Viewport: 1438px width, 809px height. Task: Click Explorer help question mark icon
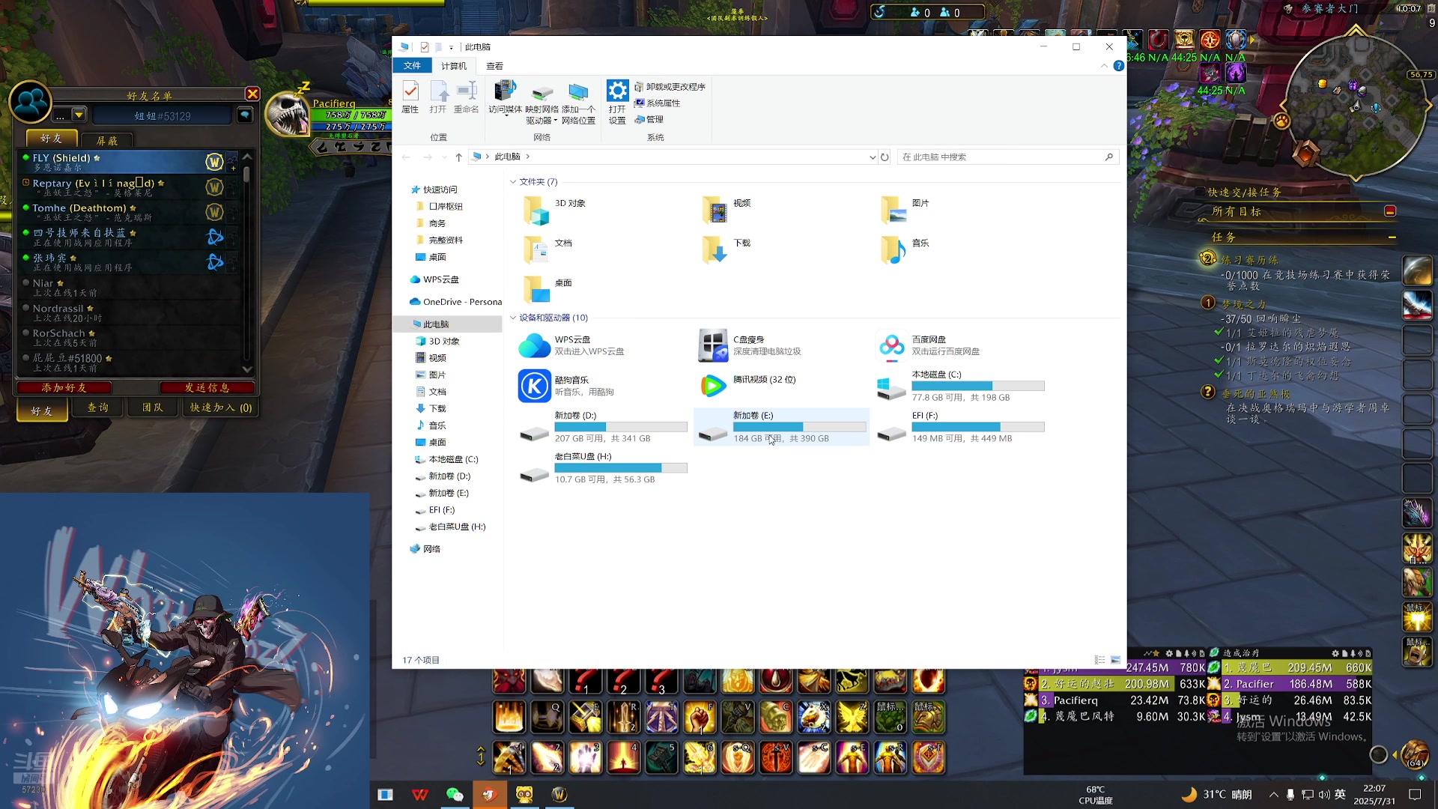[1118, 66]
